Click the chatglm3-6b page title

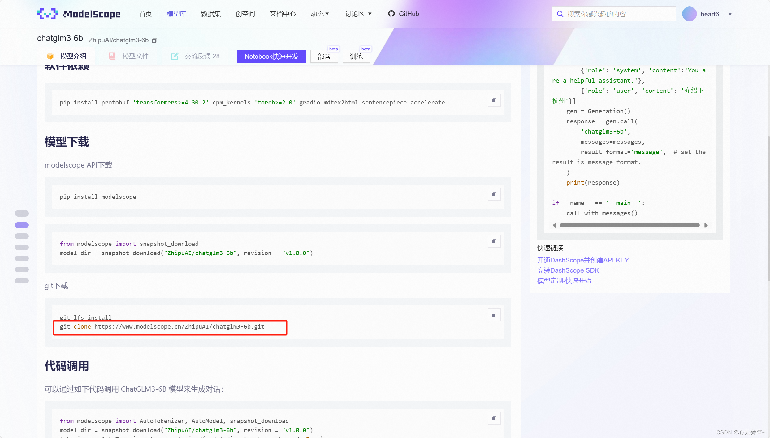point(60,38)
